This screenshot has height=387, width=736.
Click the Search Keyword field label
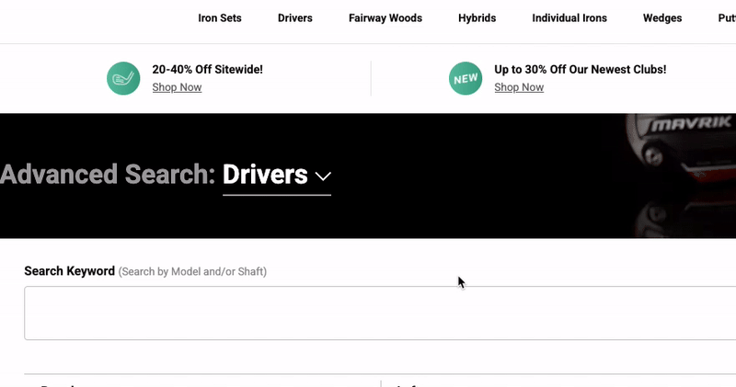pyautogui.click(x=69, y=271)
